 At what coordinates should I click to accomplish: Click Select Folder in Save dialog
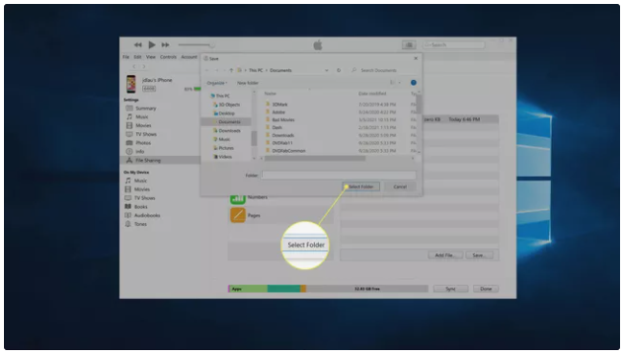[x=360, y=186]
